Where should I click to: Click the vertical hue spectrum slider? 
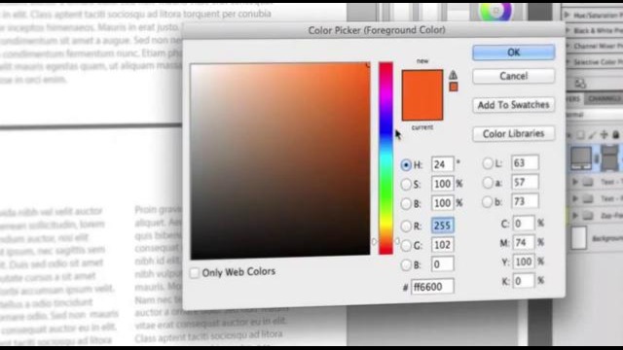(385, 157)
